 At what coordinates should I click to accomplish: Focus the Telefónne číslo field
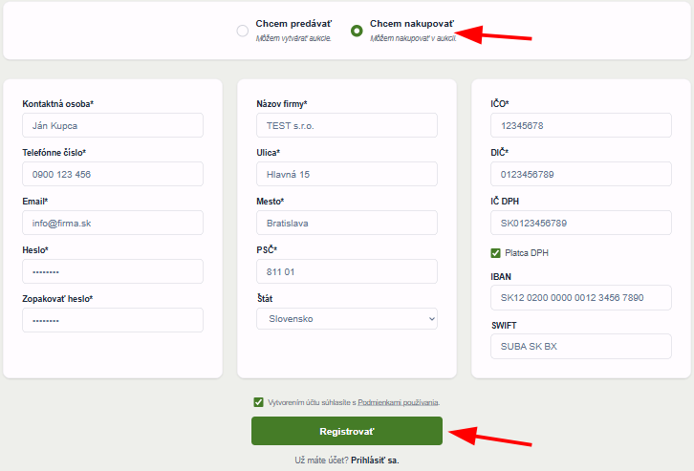click(x=113, y=174)
